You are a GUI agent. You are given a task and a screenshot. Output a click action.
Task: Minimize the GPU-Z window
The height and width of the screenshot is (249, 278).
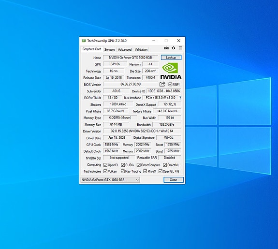click(154, 41)
